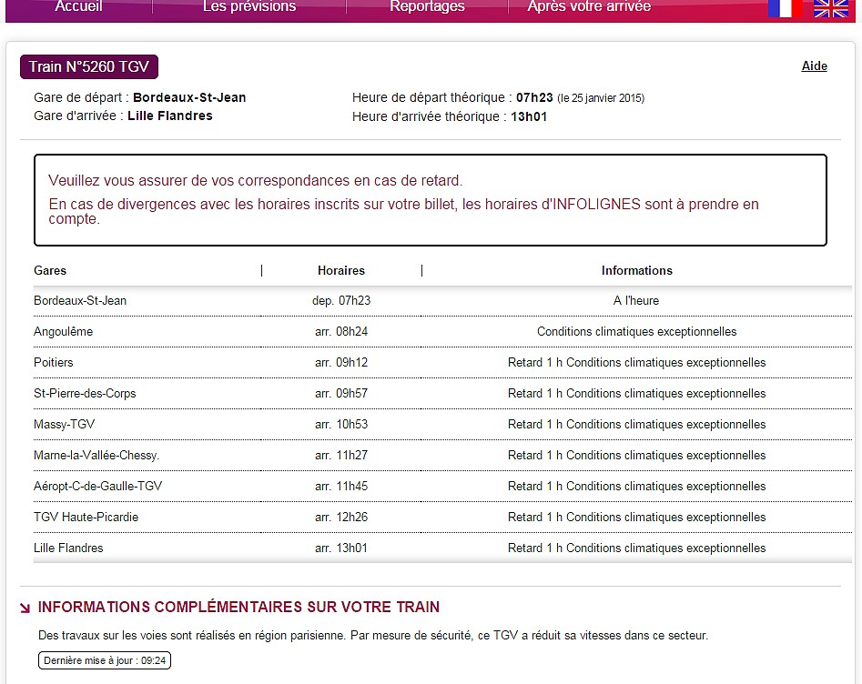
Task: Select the Poitiers station name
Action: 54,363
